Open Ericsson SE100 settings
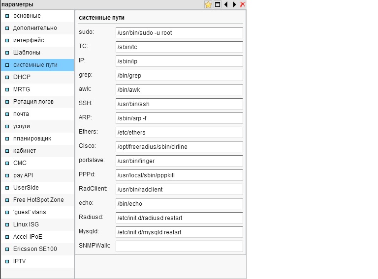 (x=35, y=249)
